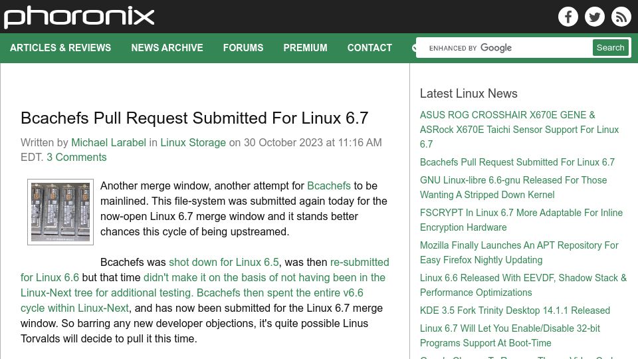
Task: Click the green Search button
Action: tap(610, 48)
